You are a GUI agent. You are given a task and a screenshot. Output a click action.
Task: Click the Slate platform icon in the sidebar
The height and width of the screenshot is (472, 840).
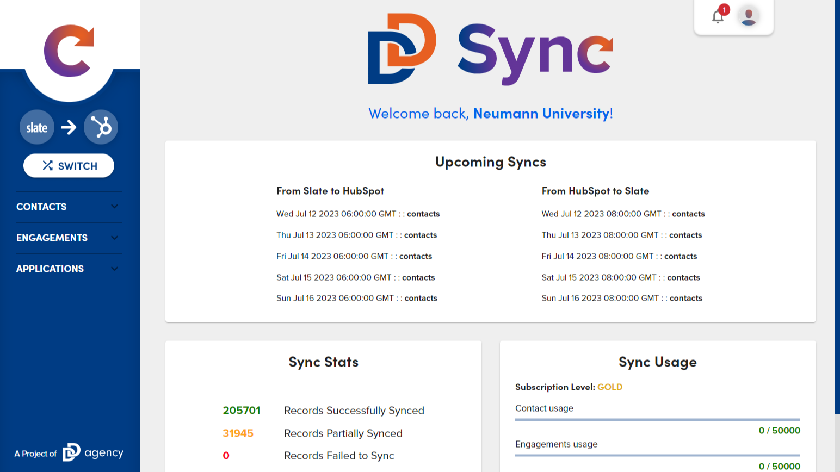pos(36,127)
